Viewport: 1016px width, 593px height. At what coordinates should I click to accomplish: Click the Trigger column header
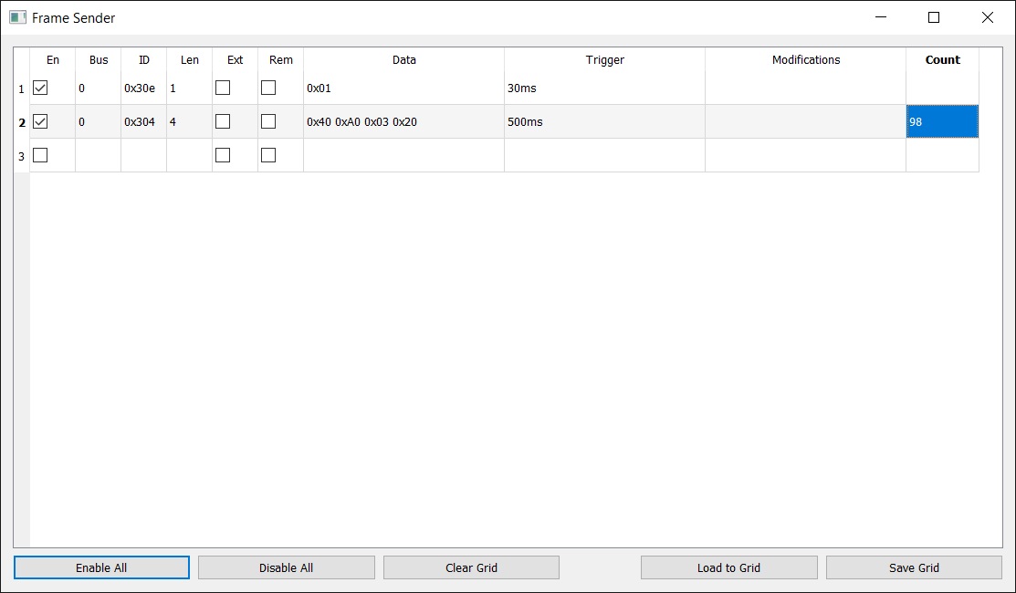pyautogui.click(x=604, y=60)
